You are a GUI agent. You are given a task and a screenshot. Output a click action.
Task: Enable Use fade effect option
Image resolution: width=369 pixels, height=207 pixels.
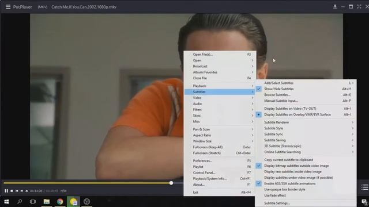pyautogui.click(x=306, y=195)
